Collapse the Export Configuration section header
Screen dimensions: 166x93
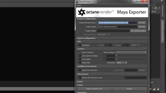[112, 38]
